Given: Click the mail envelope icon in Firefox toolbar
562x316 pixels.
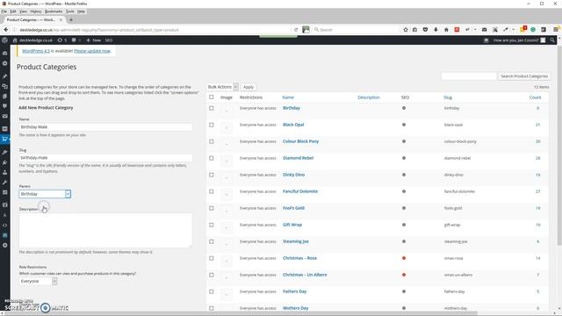Looking at the screenshot, I should click(484, 30).
